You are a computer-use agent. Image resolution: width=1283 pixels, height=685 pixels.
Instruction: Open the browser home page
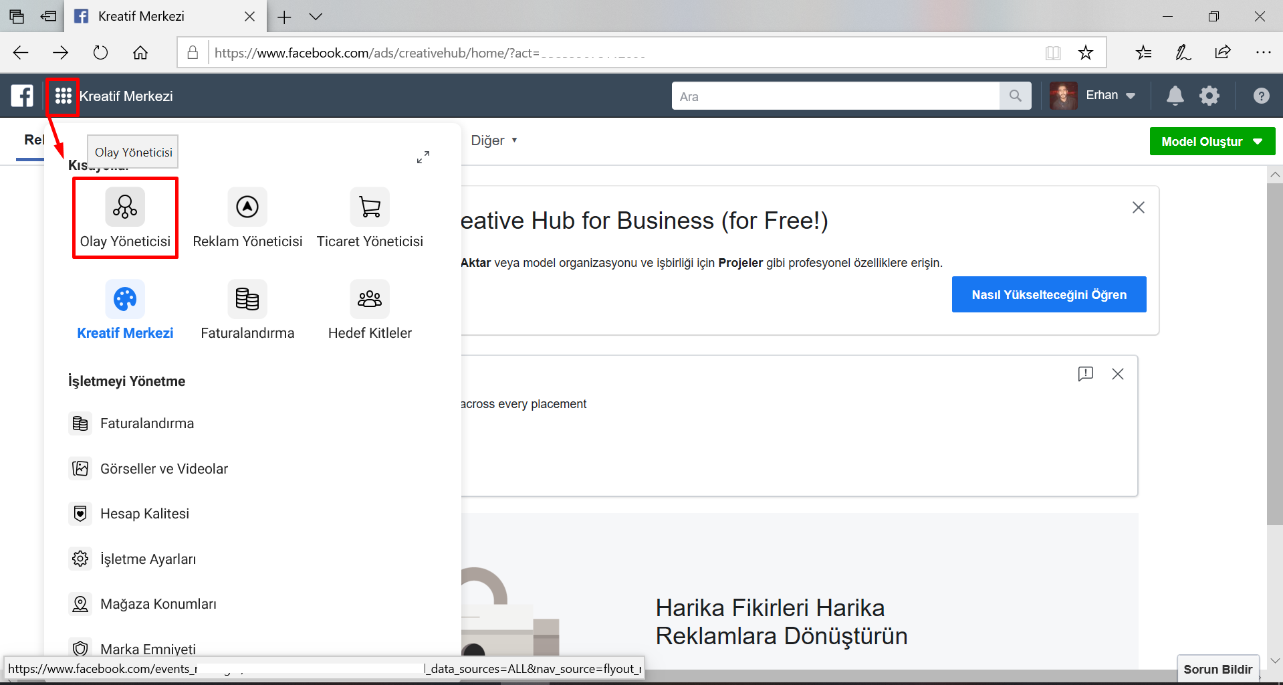coord(140,53)
